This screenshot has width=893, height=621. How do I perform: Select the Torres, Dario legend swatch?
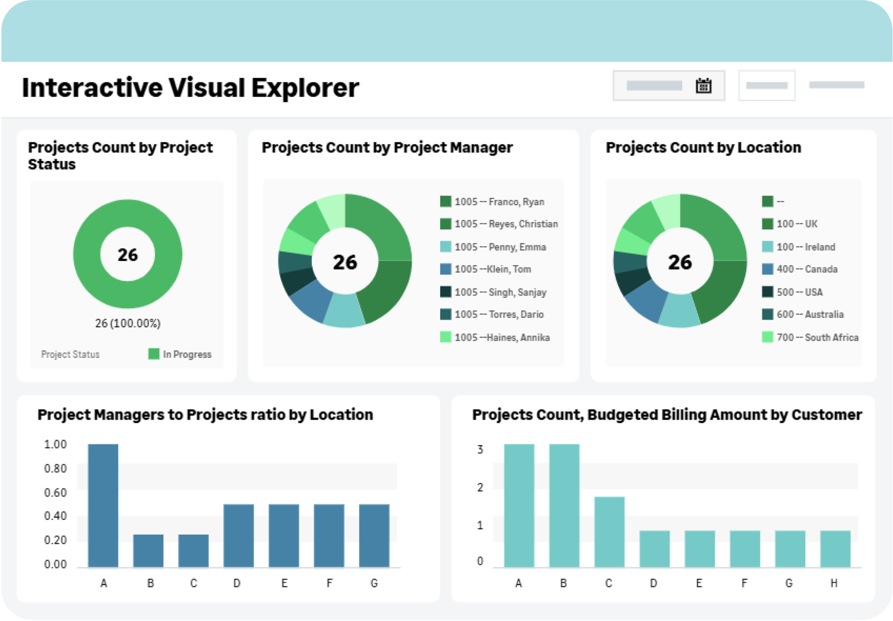tap(445, 314)
